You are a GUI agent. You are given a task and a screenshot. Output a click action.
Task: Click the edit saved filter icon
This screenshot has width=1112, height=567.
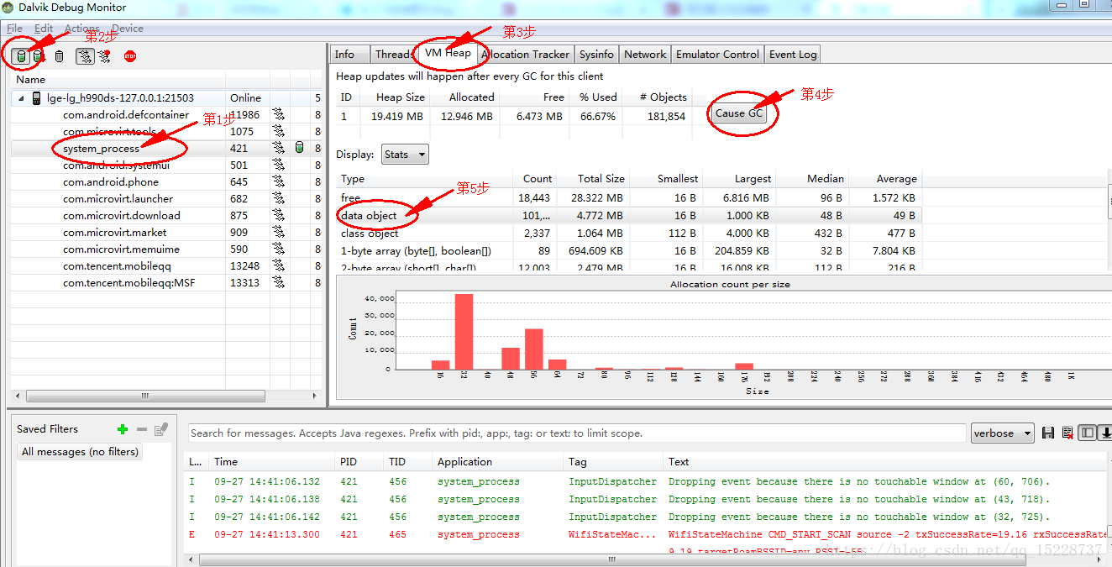[161, 429]
